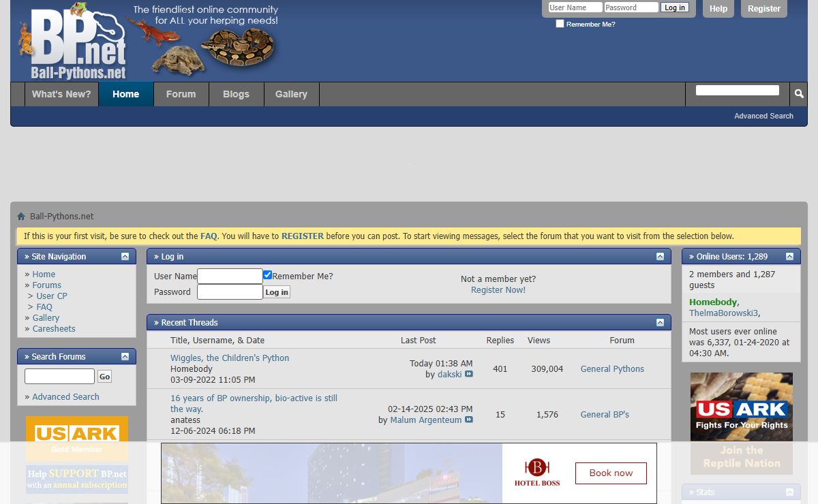Viewport: 818px width, 504px height.
Task: Click the Register button in header
Action: (764, 9)
